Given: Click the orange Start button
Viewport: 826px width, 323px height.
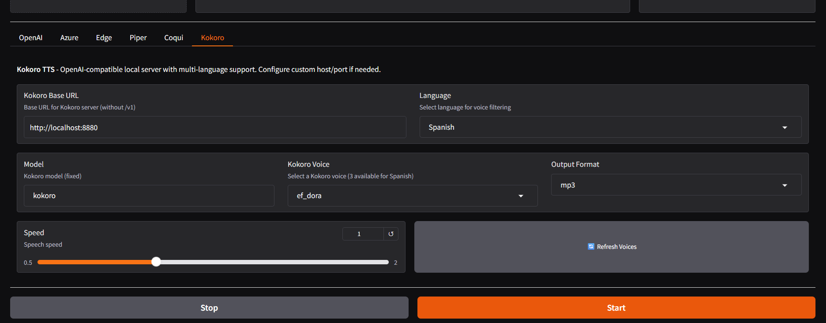Looking at the screenshot, I should tap(616, 308).
